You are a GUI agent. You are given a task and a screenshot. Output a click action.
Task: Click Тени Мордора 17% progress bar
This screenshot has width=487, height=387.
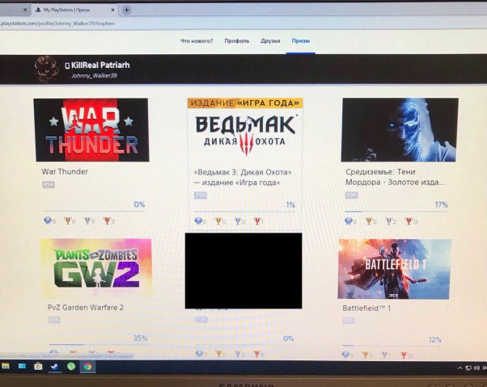tap(396, 212)
